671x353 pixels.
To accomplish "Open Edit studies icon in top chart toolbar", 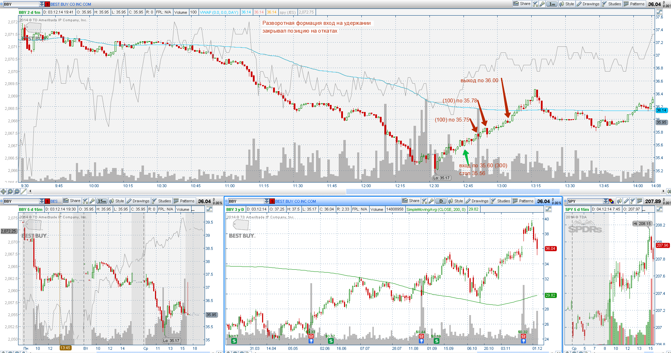I will click(x=536, y=4).
